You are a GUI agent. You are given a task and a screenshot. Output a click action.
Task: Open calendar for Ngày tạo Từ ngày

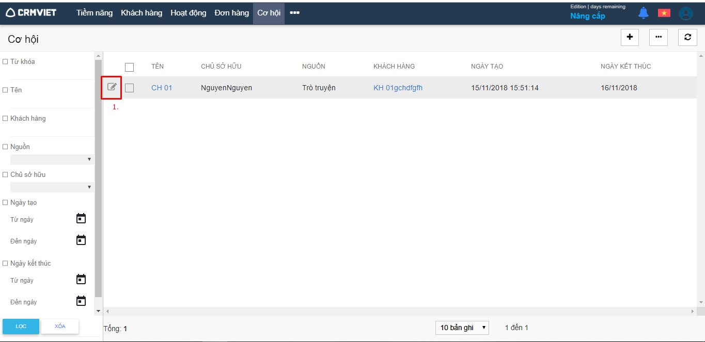[x=81, y=219]
